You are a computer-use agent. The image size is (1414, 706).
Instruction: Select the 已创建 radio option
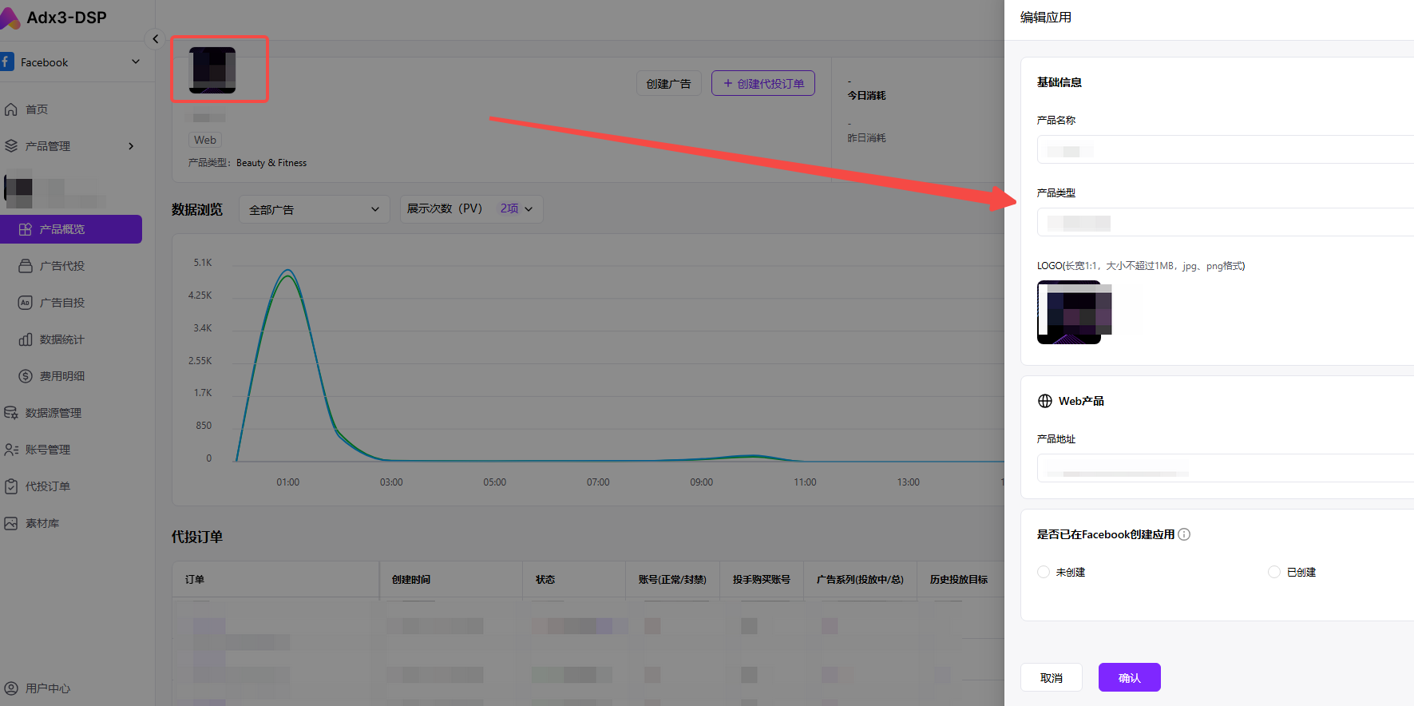coord(1274,572)
